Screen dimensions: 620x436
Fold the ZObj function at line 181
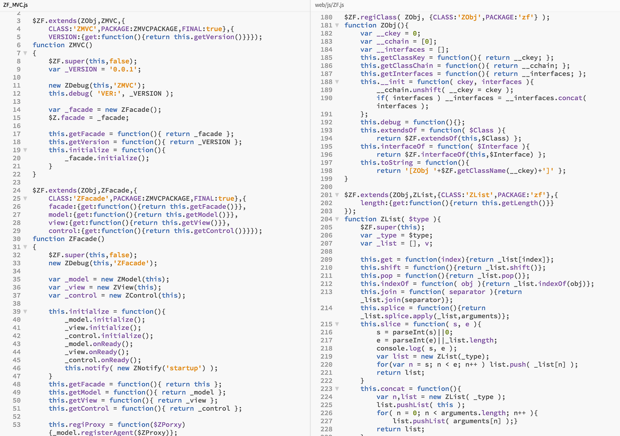[337, 25]
